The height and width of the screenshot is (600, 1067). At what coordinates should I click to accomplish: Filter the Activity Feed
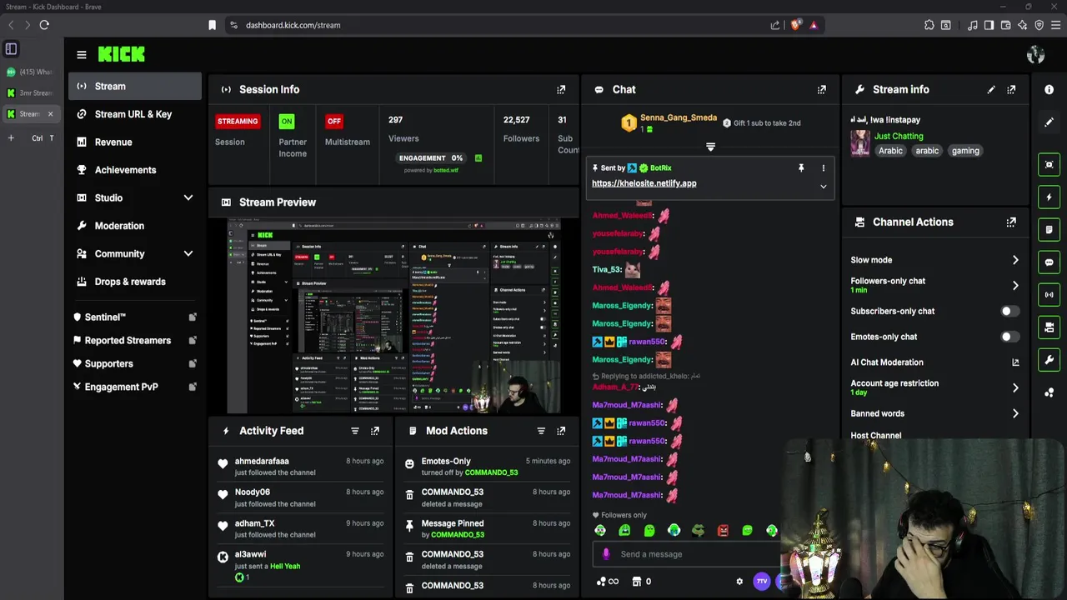(355, 431)
